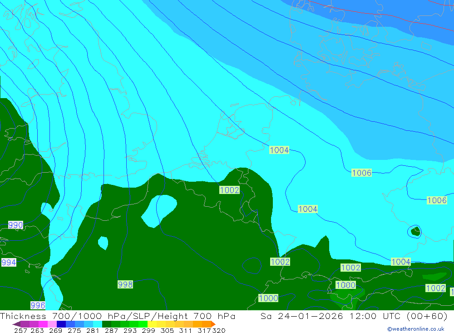Click the 293 legend value
454x333 pixels.
(130, 331)
